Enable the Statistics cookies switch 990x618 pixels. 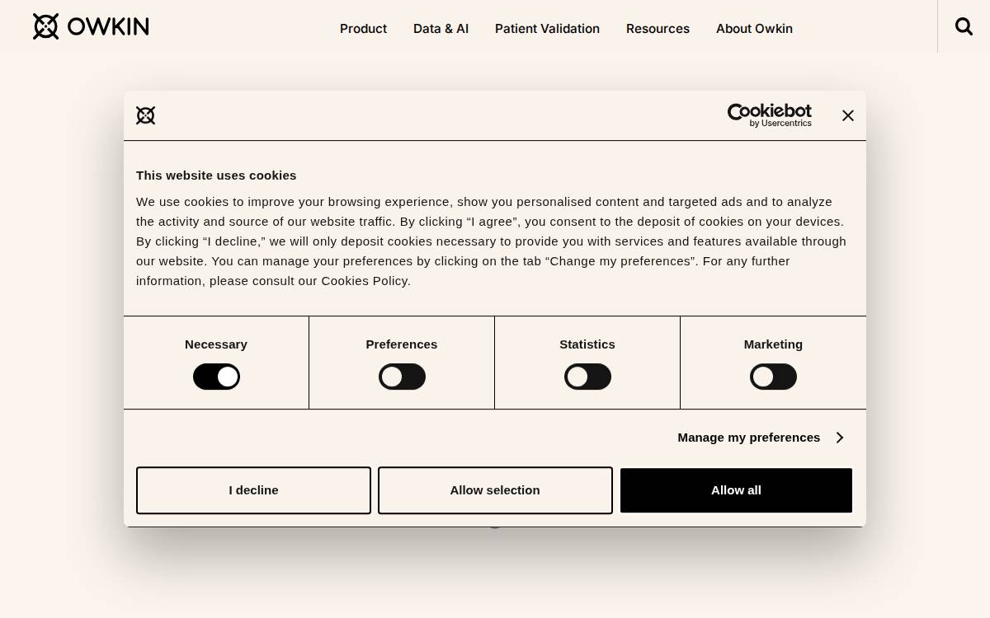[587, 377]
